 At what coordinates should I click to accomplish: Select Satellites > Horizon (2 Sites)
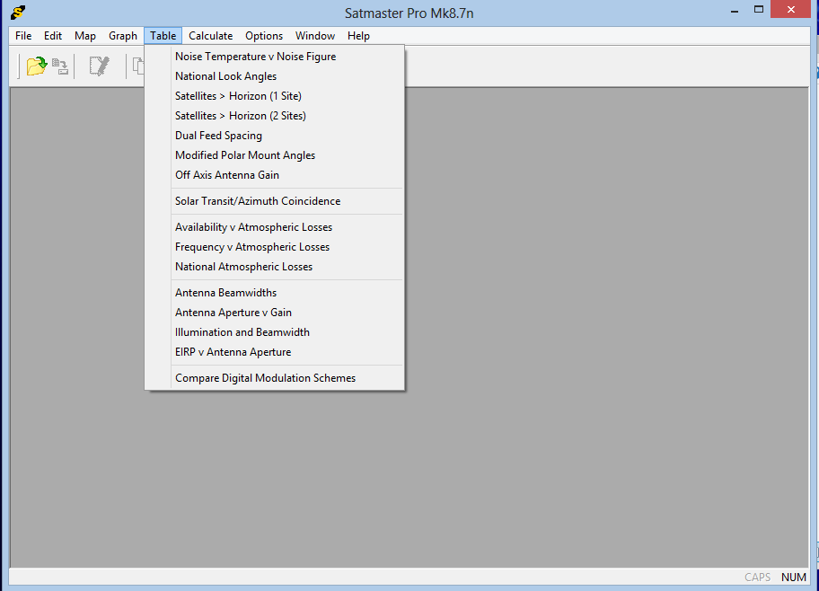[x=275, y=116]
